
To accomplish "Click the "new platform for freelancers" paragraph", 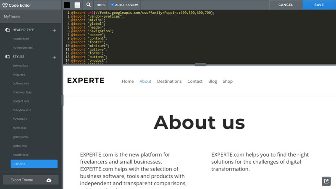I will coord(133,170).
